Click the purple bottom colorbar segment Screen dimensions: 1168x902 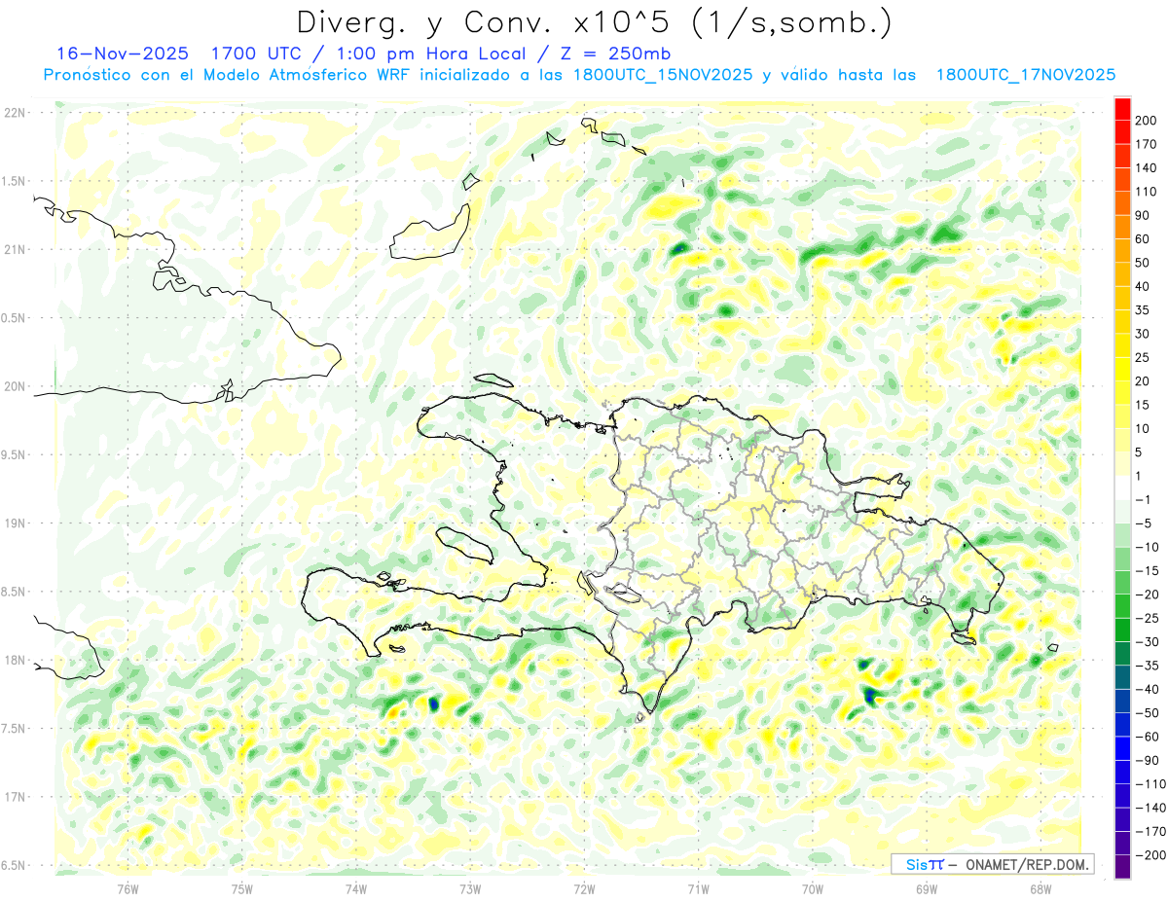point(1122,867)
